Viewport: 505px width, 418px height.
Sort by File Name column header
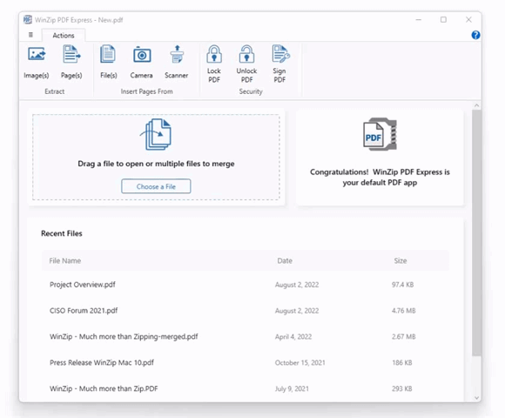click(x=65, y=261)
